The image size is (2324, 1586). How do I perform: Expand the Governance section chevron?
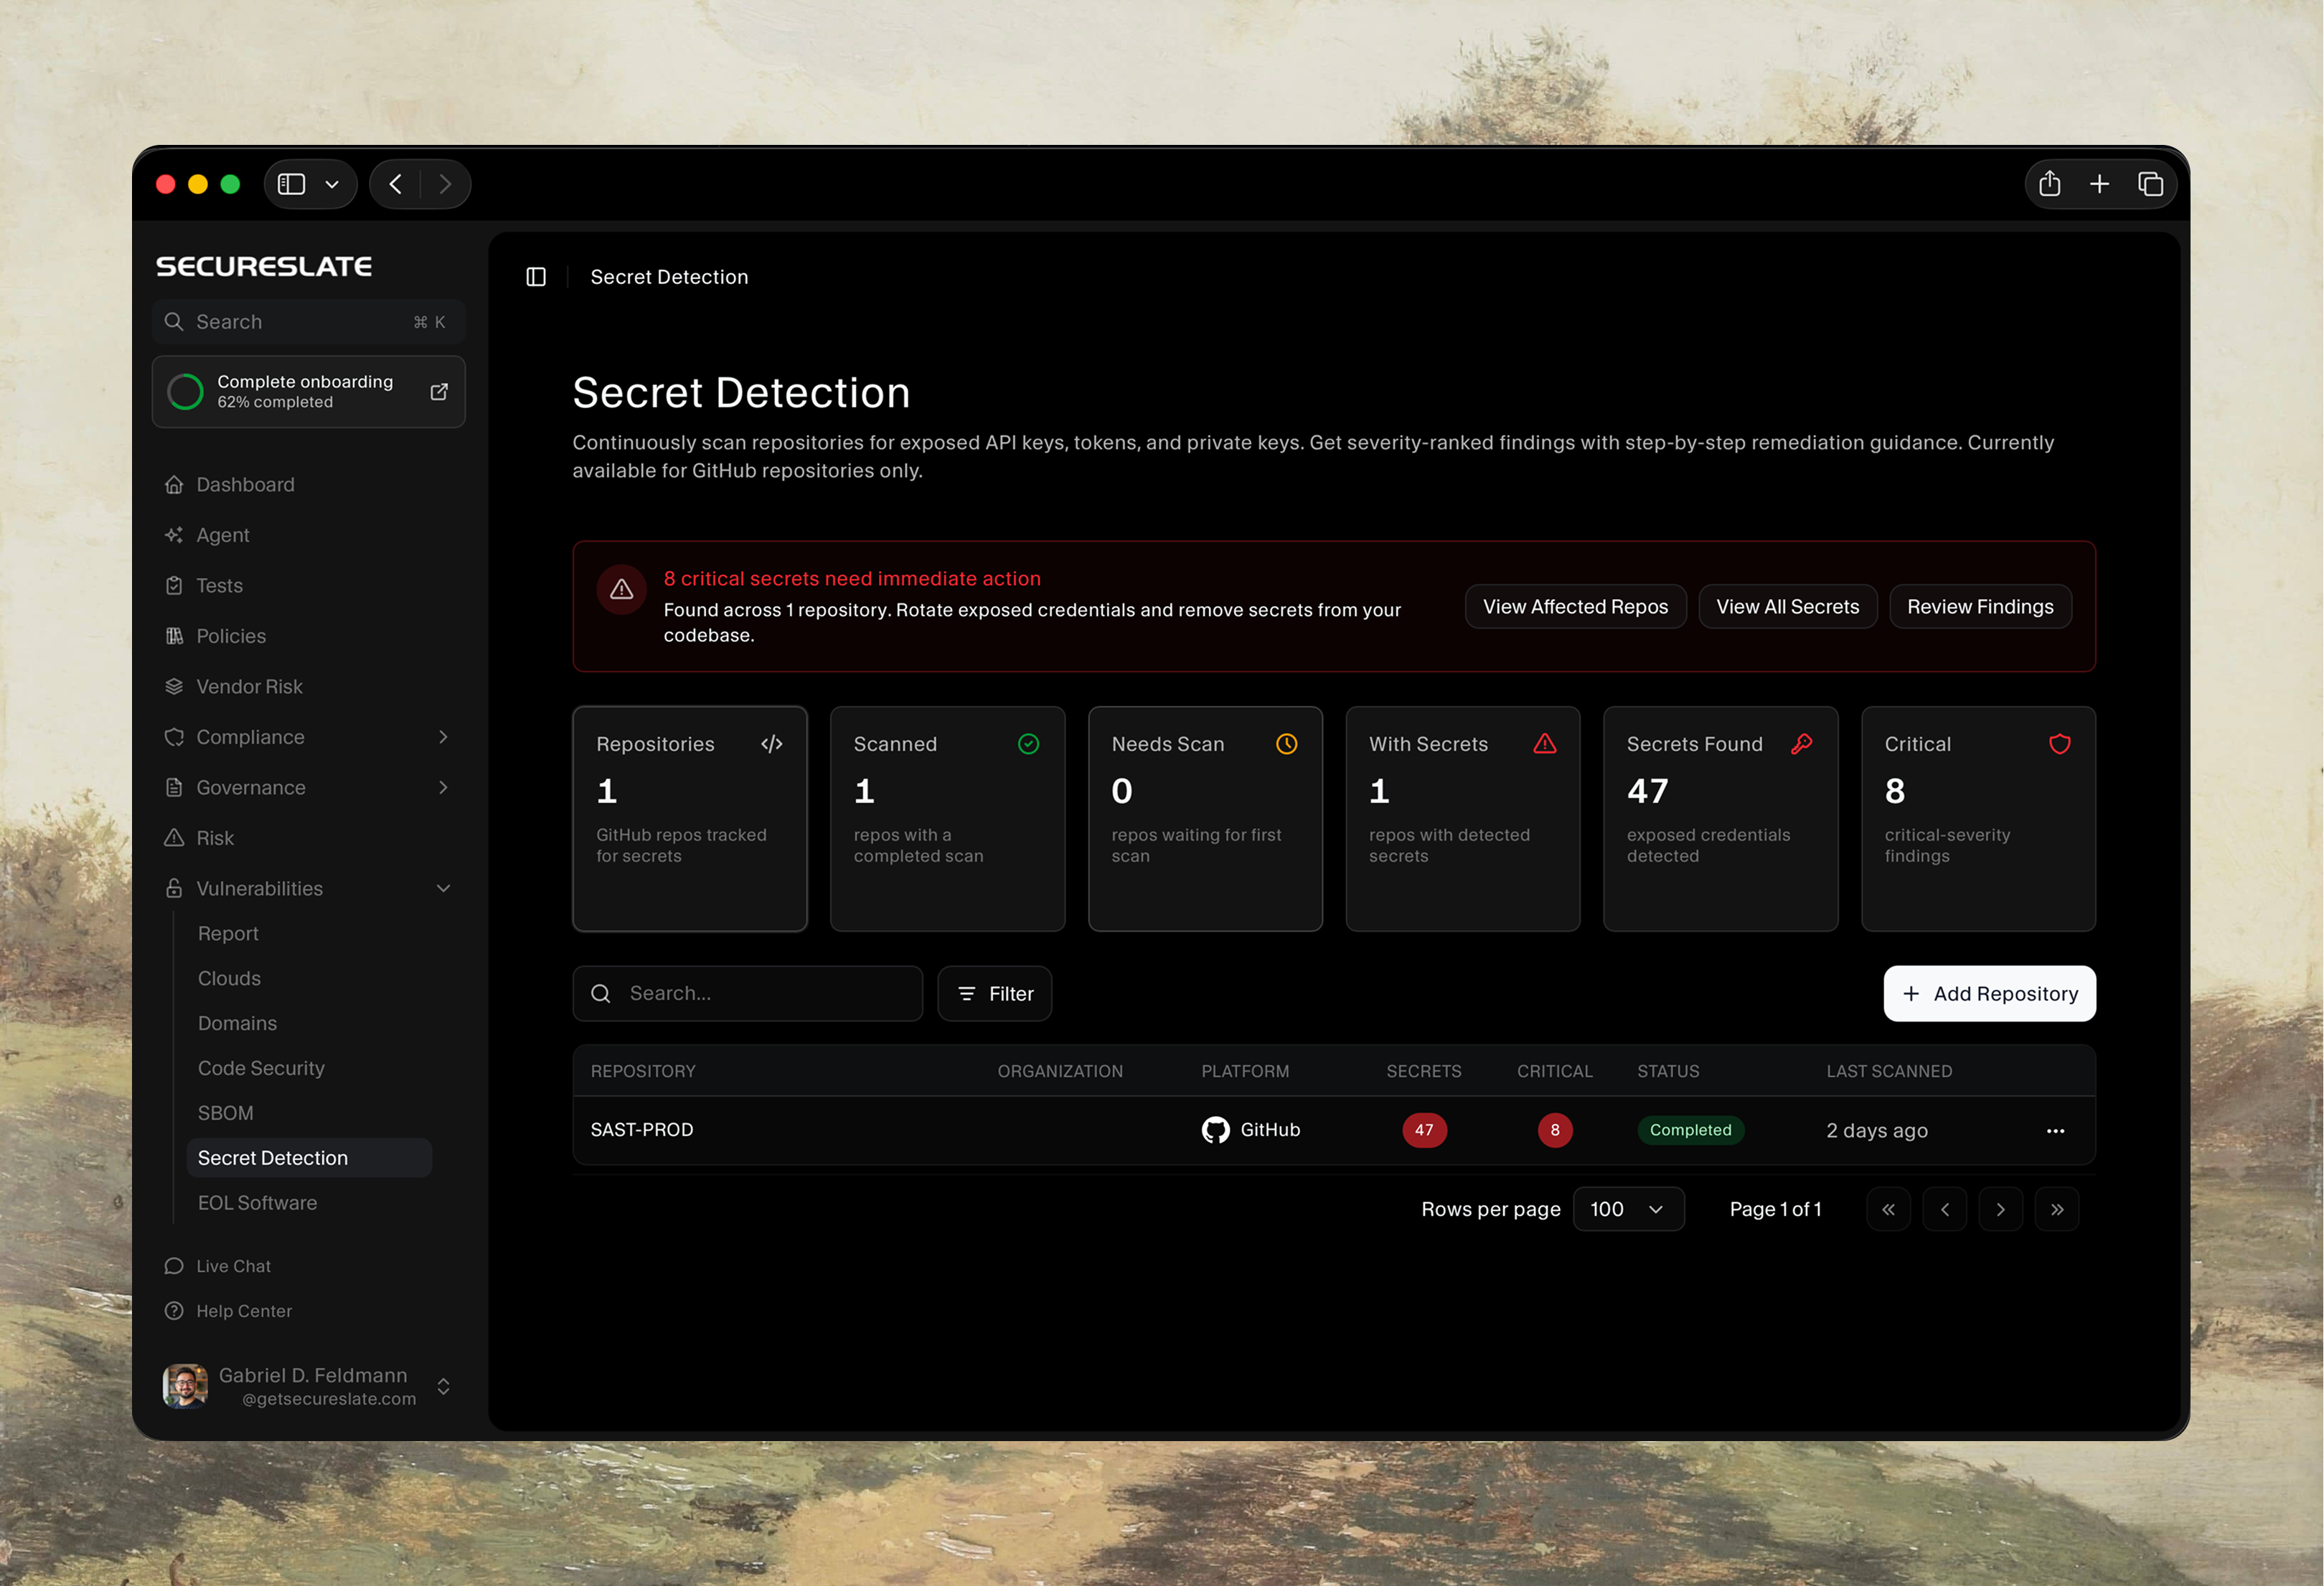pos(443,788)
